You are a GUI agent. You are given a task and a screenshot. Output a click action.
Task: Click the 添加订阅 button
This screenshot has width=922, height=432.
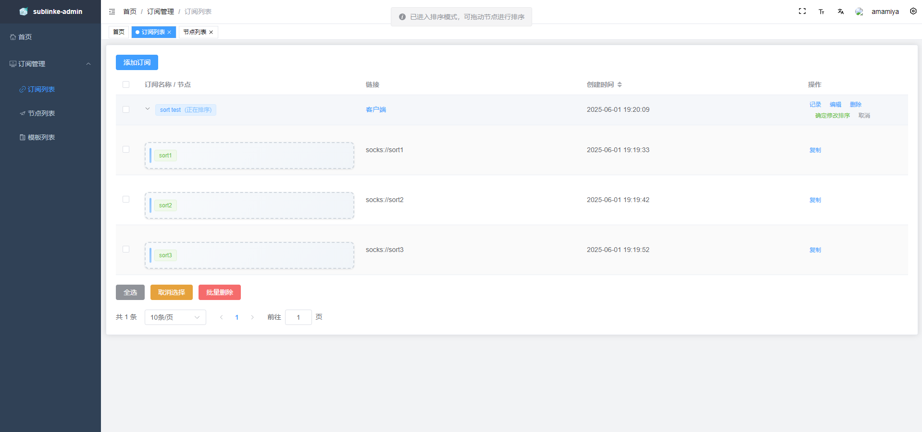point(137,62)
